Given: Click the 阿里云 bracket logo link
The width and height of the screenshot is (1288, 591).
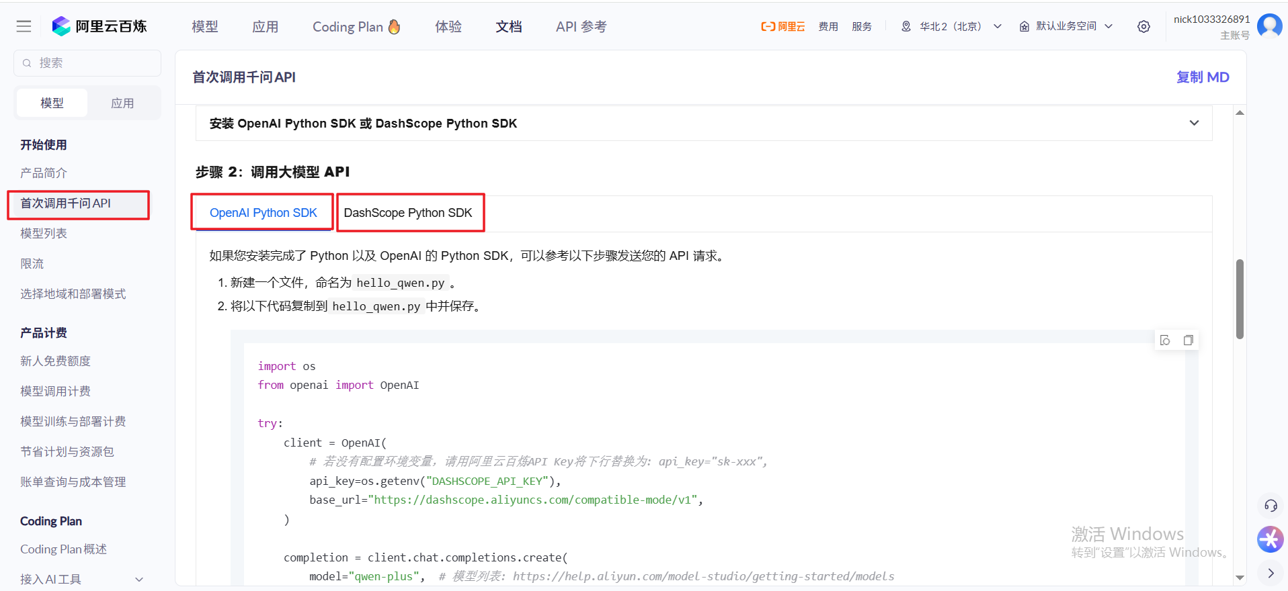Looking at the screenshot, I should click(x=782, y=26).
